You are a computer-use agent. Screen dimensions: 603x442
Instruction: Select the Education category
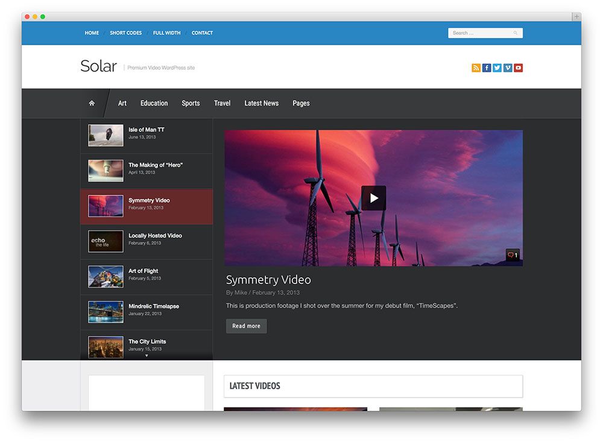pos(154,103)
